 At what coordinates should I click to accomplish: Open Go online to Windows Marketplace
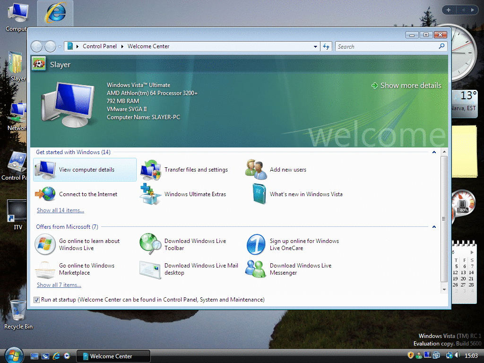coord(86,269)
